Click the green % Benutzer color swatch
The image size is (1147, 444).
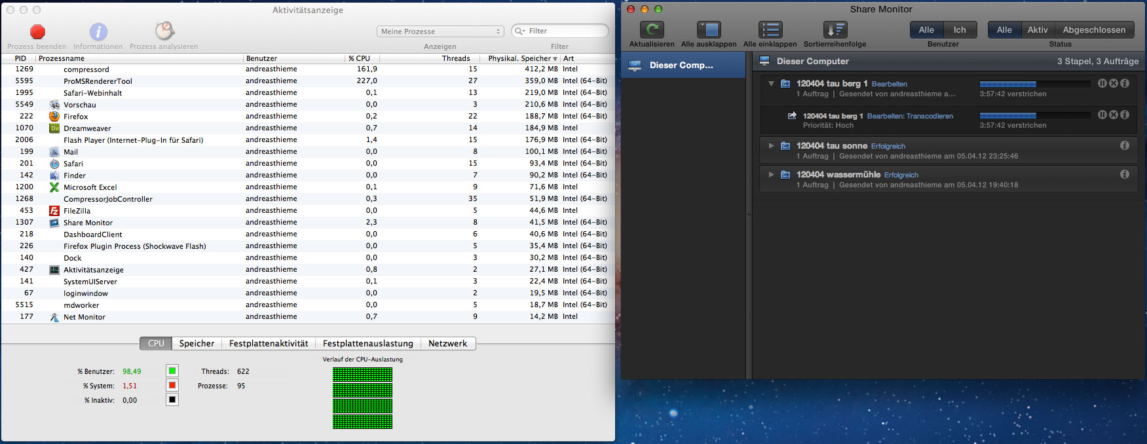click(172, 371)
